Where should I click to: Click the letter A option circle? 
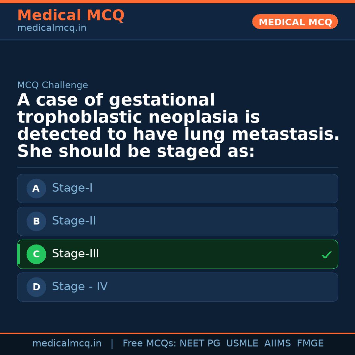(x=36, y=188)
